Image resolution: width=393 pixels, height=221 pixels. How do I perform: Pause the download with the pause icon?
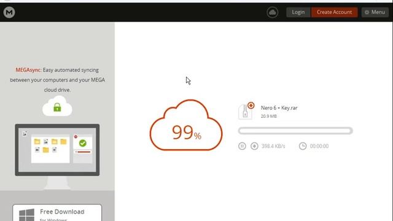(x=242, y=146)
